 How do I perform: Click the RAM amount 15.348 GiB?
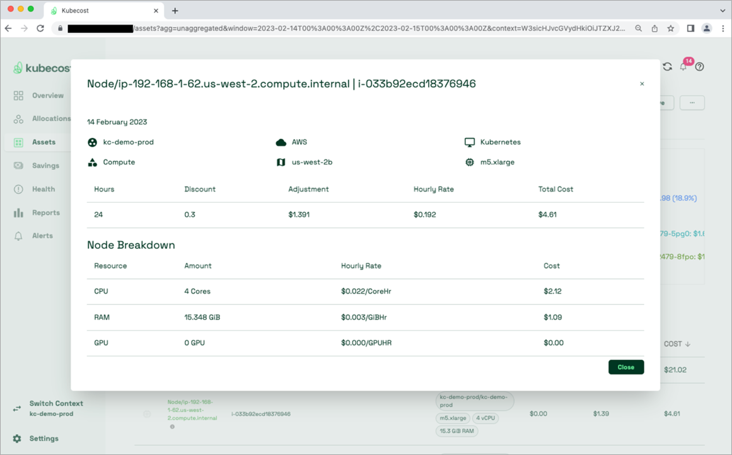click(x=202, y=318)
